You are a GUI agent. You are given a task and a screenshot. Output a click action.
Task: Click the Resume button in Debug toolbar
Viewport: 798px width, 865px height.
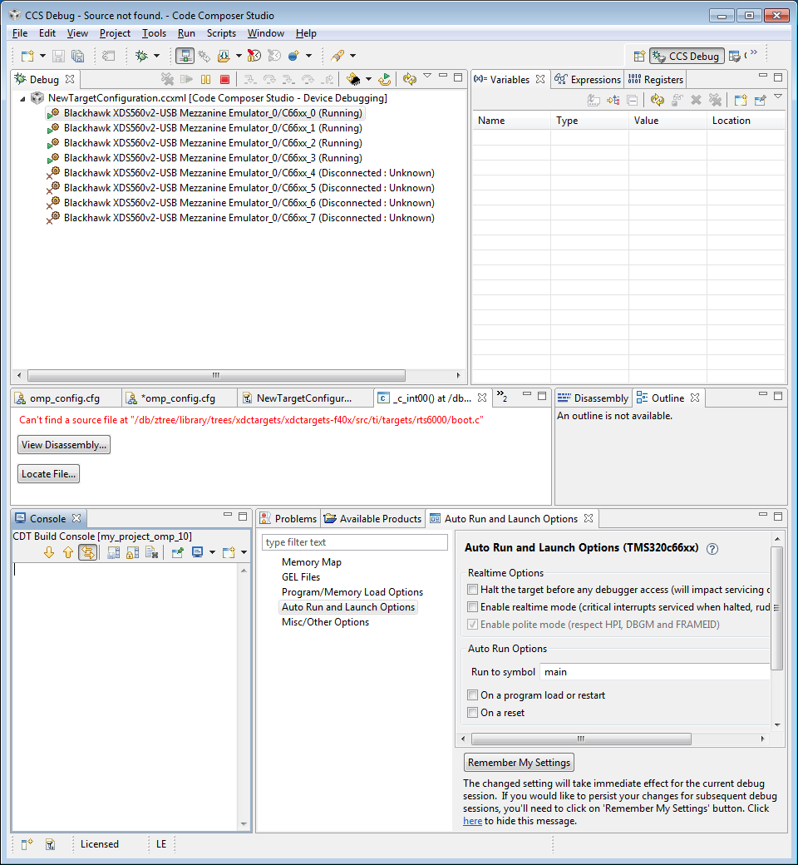(186, 80)
